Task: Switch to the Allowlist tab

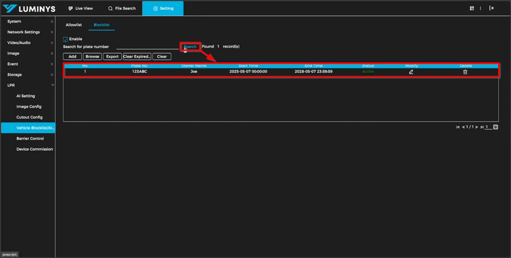Action: [74, 25]
